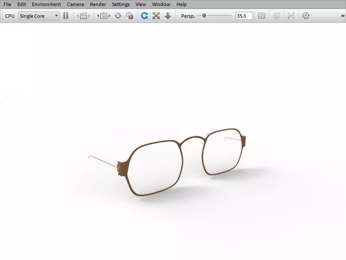Viewport: 346px width, 260px height.
Task: Toggle the NURBS mode icon
Action: (291, 16)
